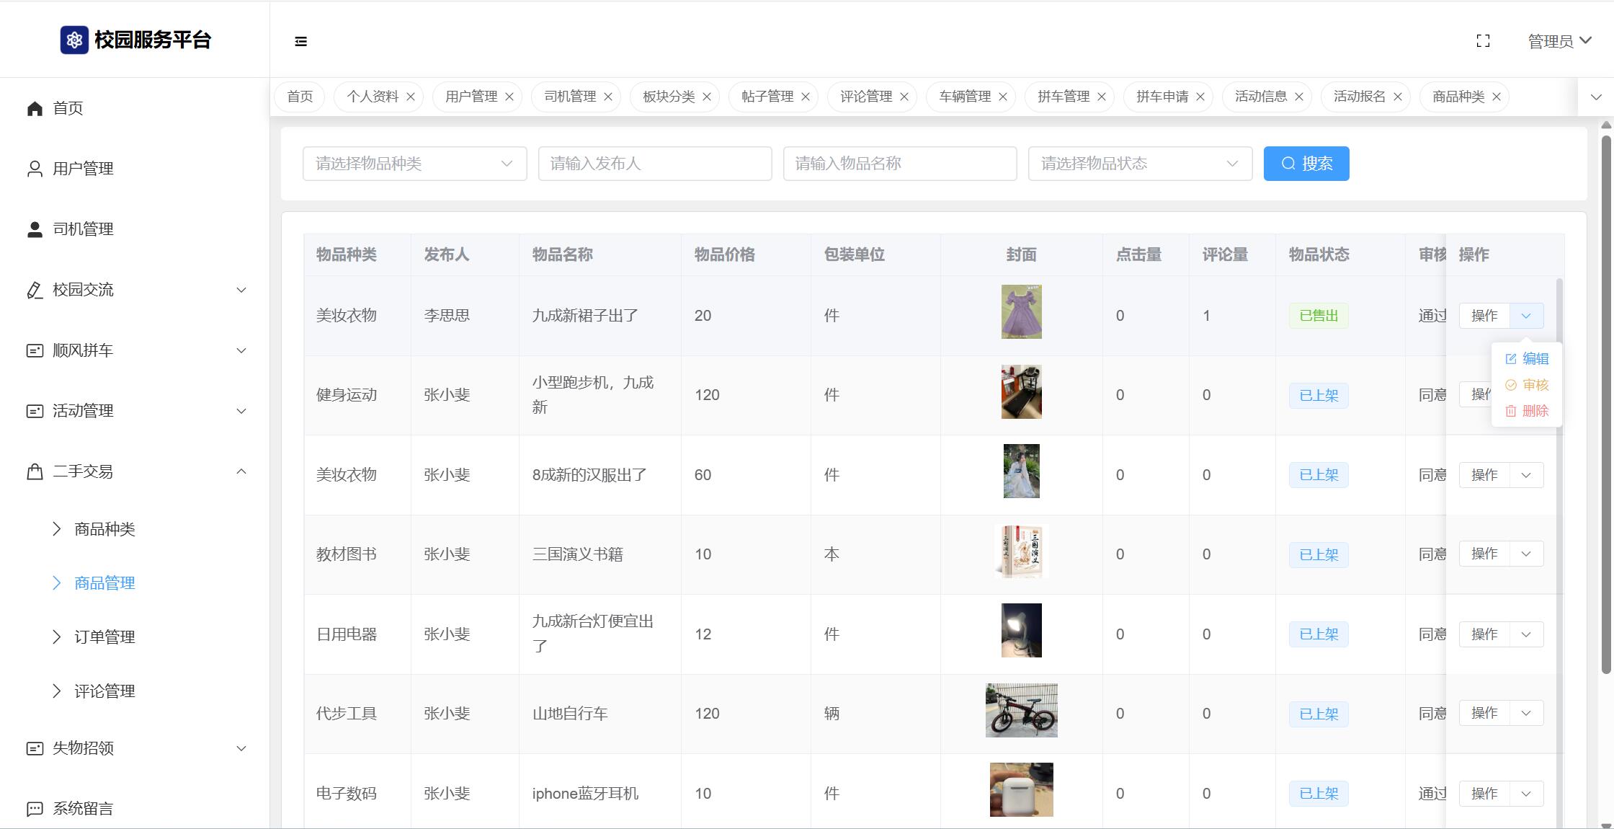
Task: Open the 三国演义 book cover thumbnail
Action: tap(1021, 551)
